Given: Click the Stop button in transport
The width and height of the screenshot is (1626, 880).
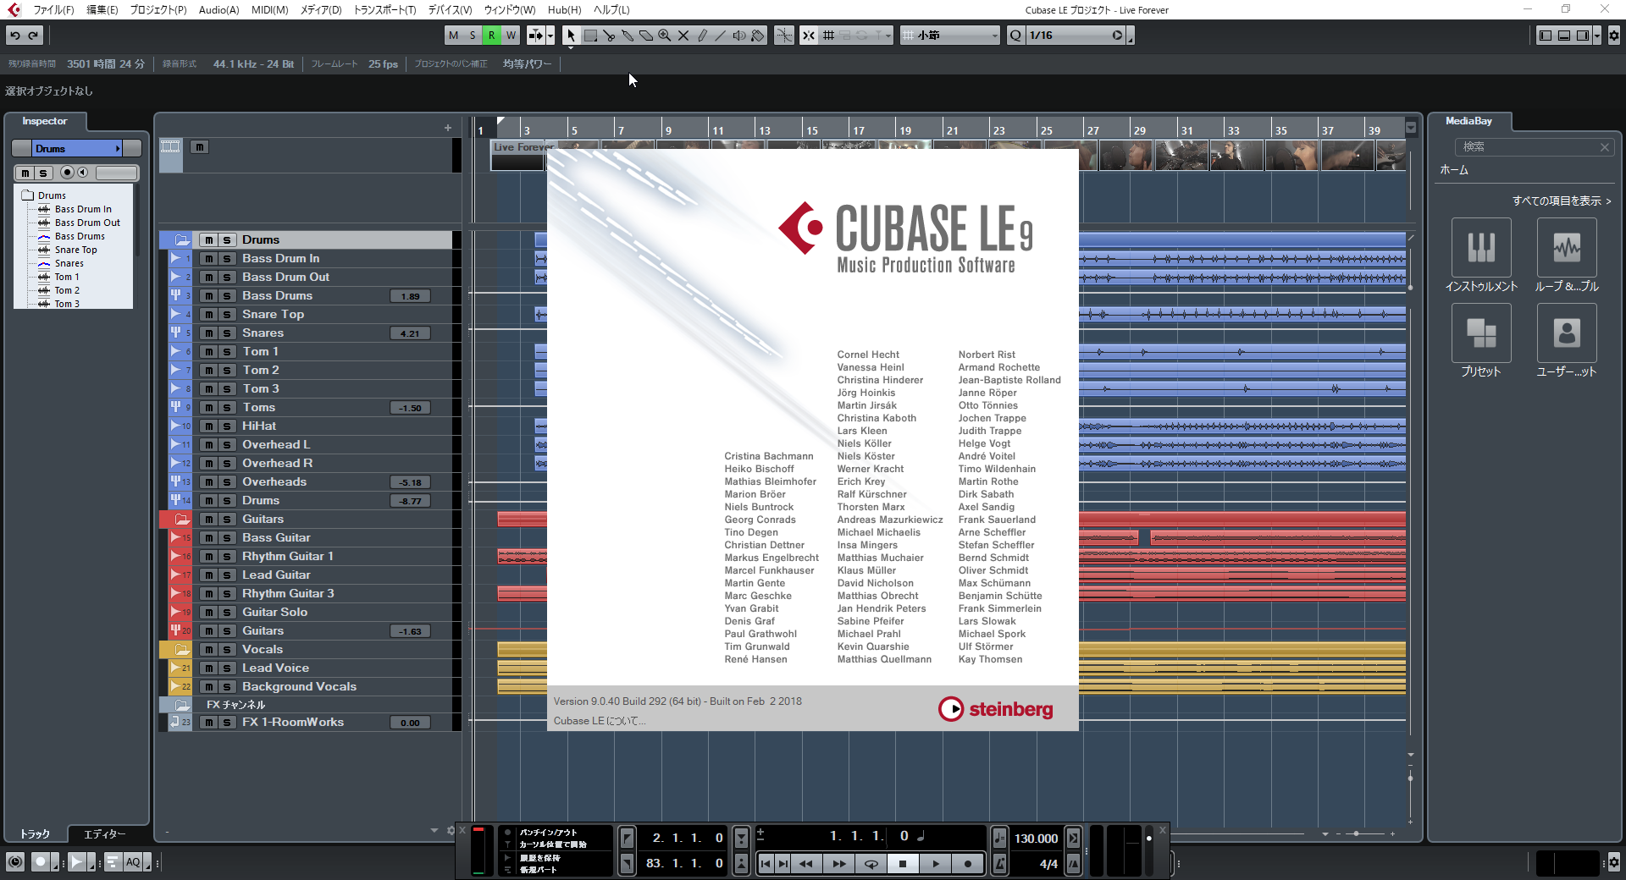Looking at the screenshot, I should tap(903, 864).
